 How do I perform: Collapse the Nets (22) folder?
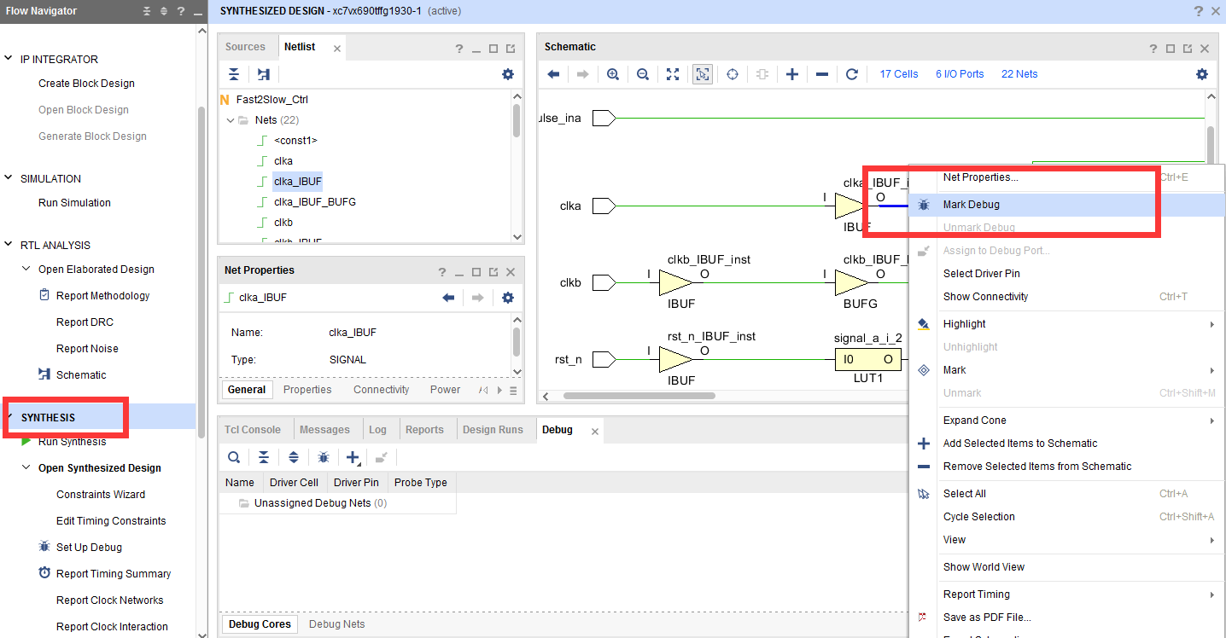click(x=231, y=120)
